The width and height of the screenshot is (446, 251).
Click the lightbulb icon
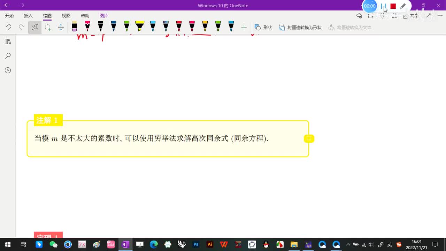point(383,16)
